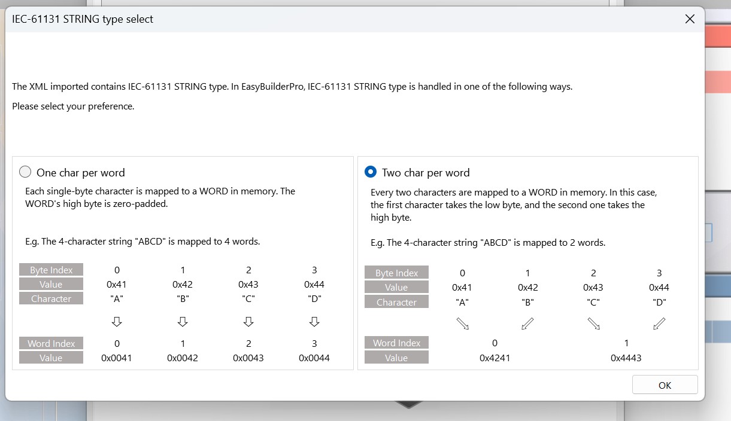Close the IEC-61131 STRING type select dialog
Screen dimensions: 731x421
tap(690, 19)
